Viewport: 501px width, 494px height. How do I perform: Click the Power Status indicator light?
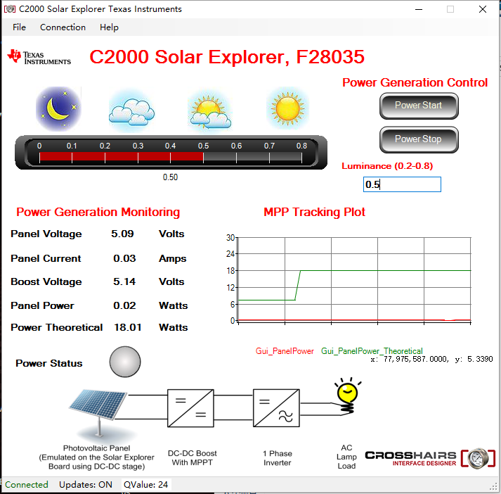tap(125, 362)
